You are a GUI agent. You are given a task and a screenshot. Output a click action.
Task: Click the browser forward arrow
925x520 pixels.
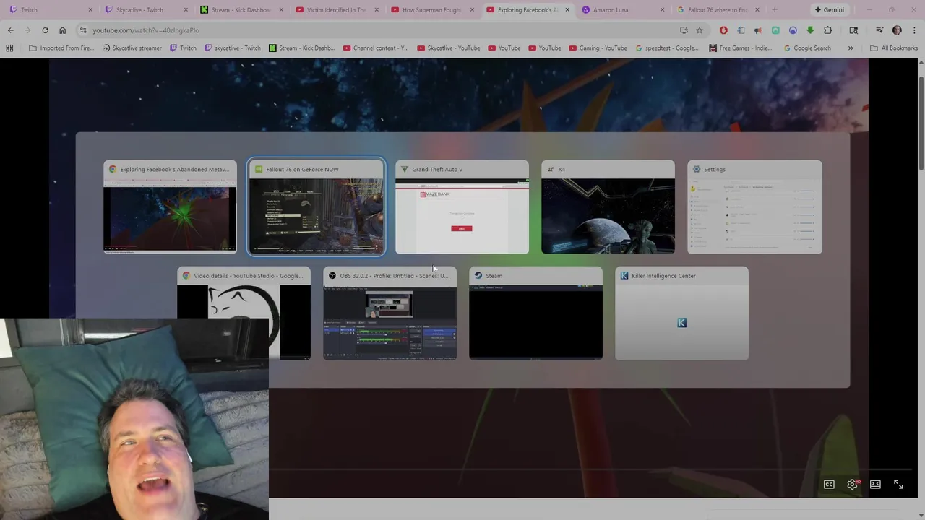coord(27,30)
